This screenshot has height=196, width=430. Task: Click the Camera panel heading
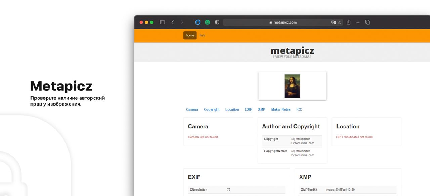pyautogui.click(x=198, y=126)
